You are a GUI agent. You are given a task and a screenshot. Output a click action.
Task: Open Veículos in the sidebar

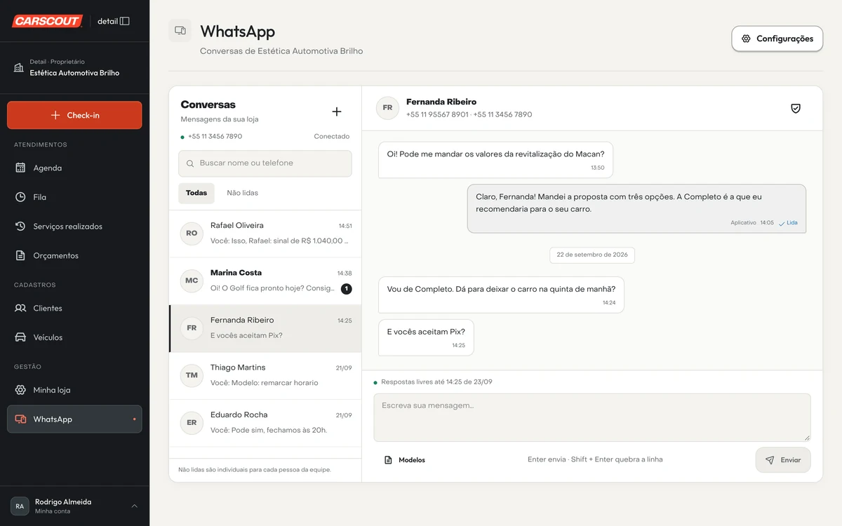click(74, 337)
